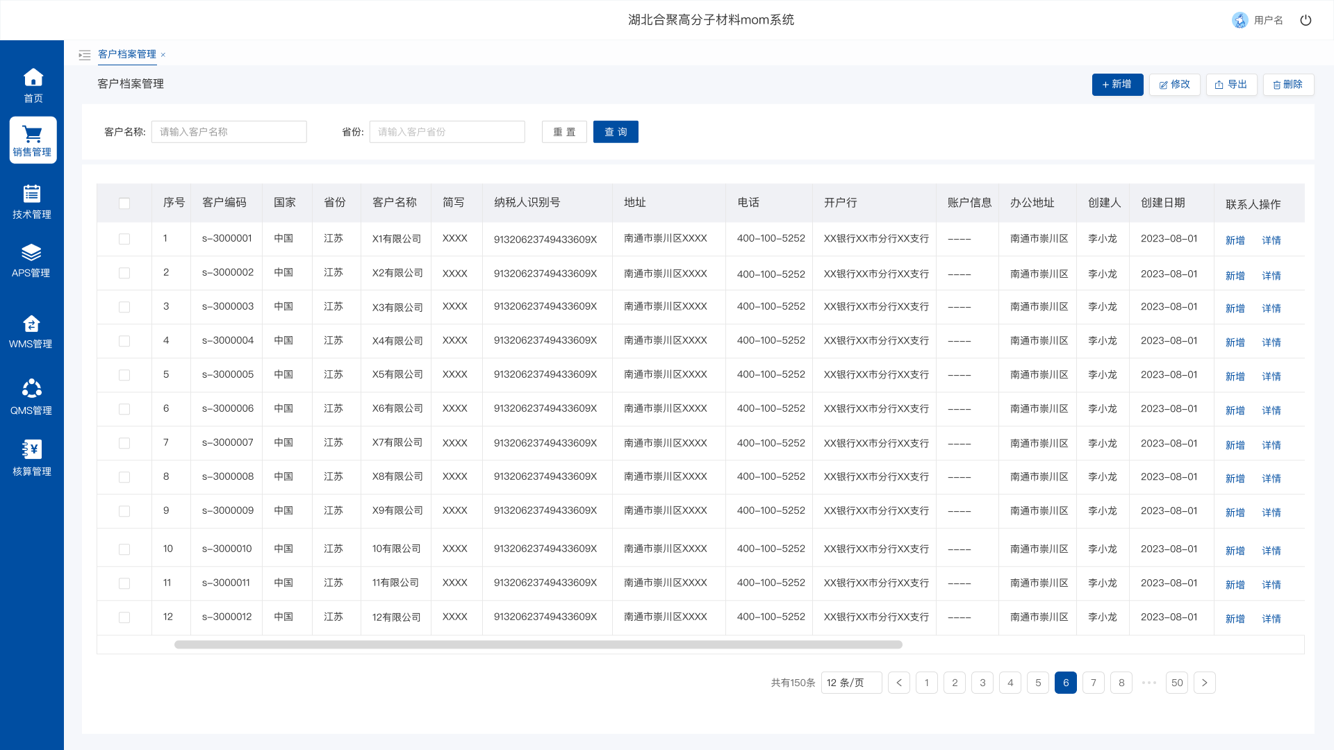Go to previous page arrow

pyautogui.click(x=898, y=683)
